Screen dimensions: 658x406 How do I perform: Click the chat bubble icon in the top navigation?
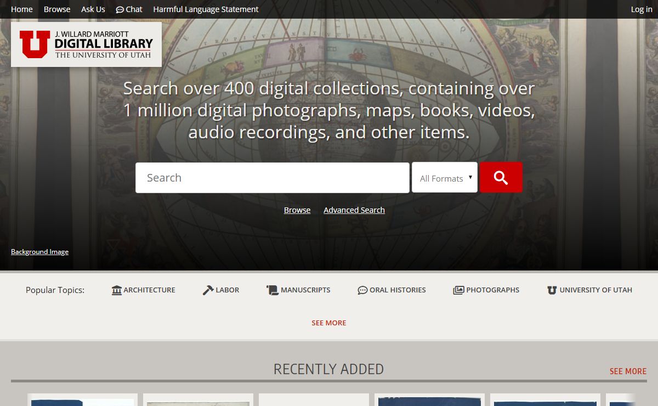(120, 9)
